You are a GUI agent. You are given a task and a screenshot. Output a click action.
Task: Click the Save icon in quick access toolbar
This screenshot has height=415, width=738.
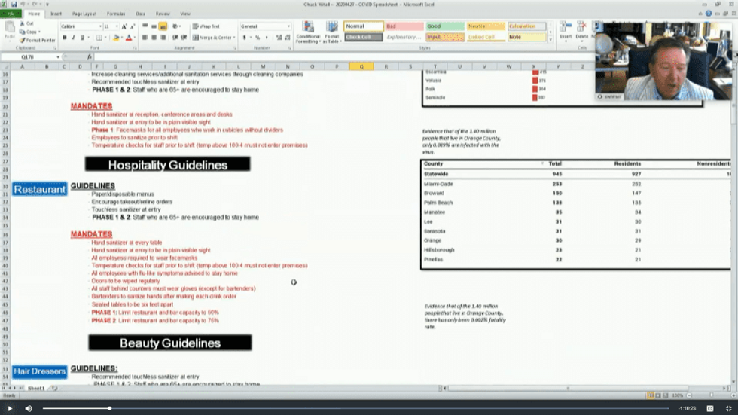14,4
